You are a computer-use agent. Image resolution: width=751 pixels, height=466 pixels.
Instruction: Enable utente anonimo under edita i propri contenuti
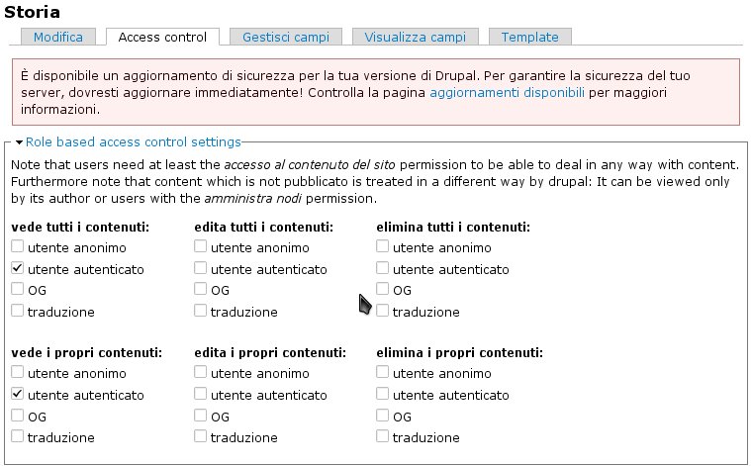click(201, 373)
